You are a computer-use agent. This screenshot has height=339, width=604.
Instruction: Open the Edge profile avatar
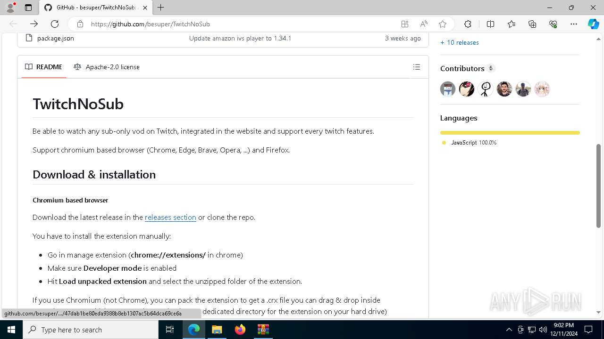pos(10,8)
